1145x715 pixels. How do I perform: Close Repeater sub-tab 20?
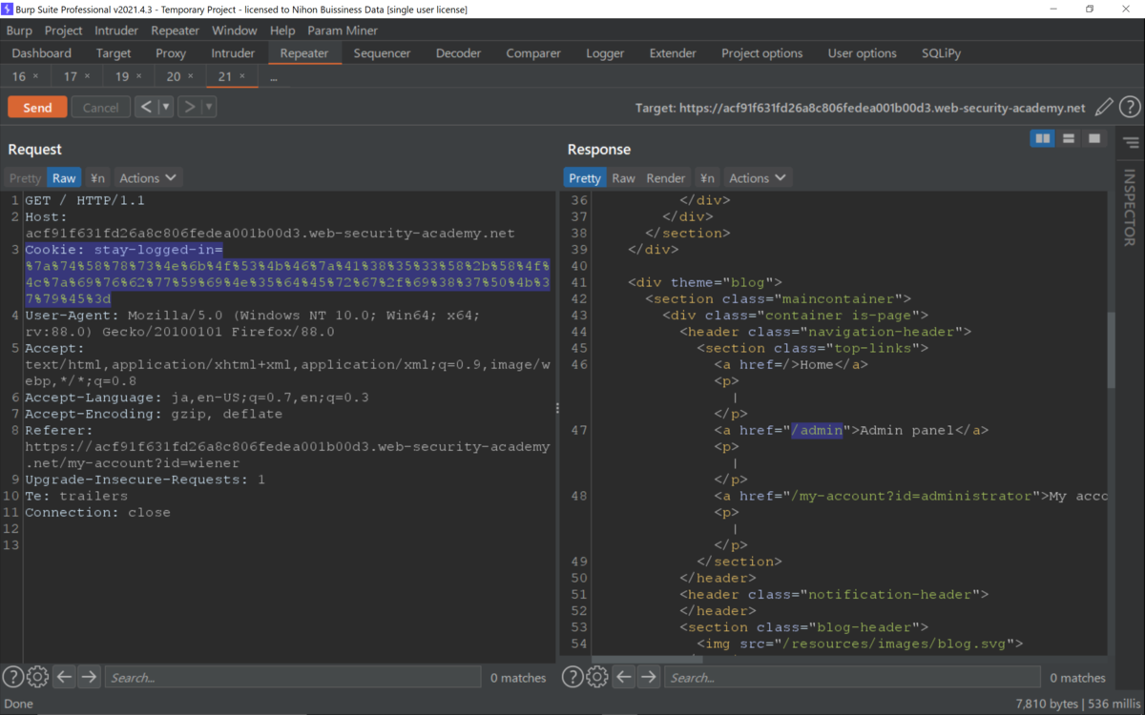pyautogui.click(x=191, y=76)
